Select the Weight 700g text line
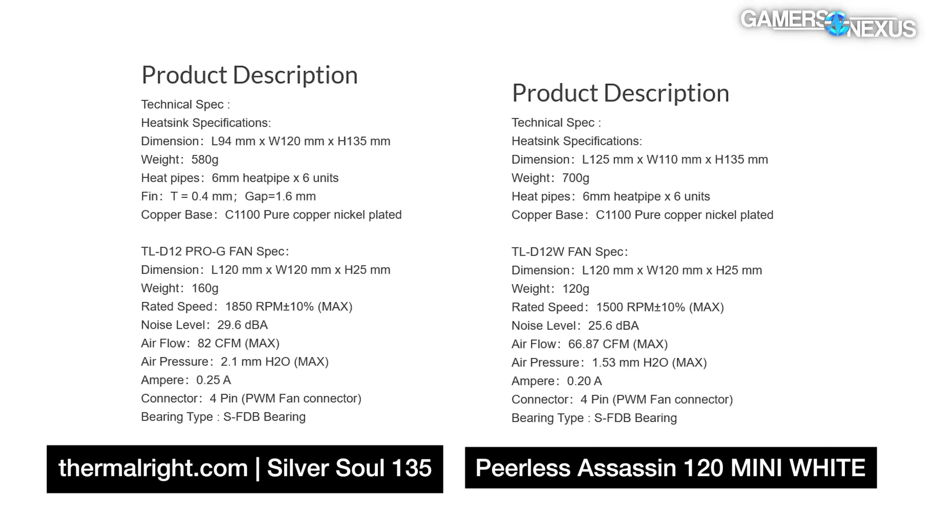The width and height of the screenshot is (926, 520). pos(550,178)
